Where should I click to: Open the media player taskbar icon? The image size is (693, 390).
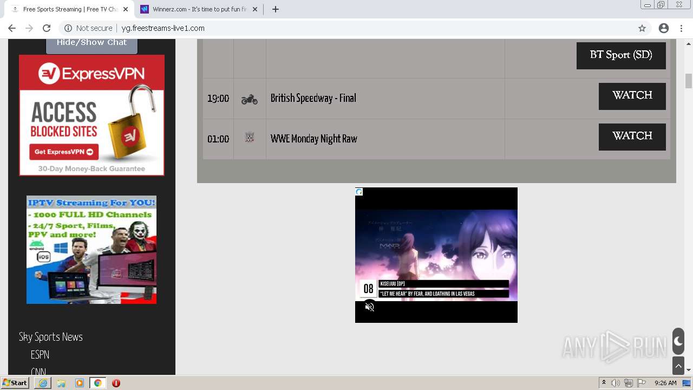click(80, 383)
